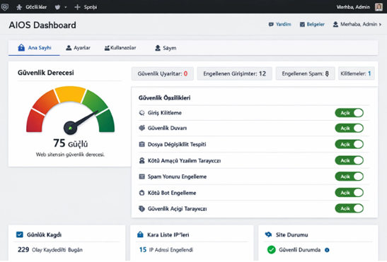Image resolution: width=387 pixels, height=262 pixels.
Task: Toggle the Kötü Bot Engelleme switch
Action: pos(349,193)
